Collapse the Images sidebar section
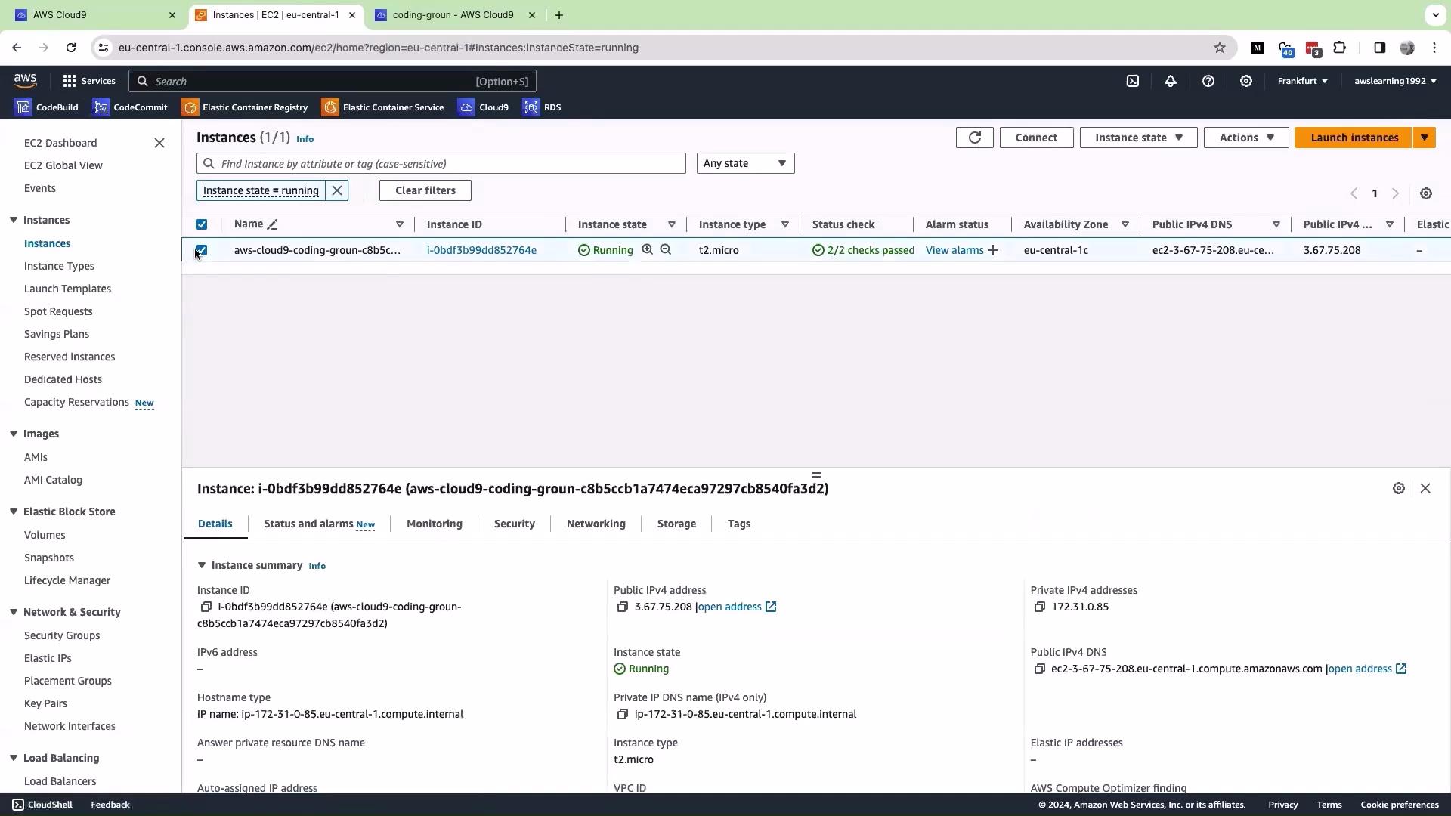This screenshot has height=816, width=1451. point(14,434)
